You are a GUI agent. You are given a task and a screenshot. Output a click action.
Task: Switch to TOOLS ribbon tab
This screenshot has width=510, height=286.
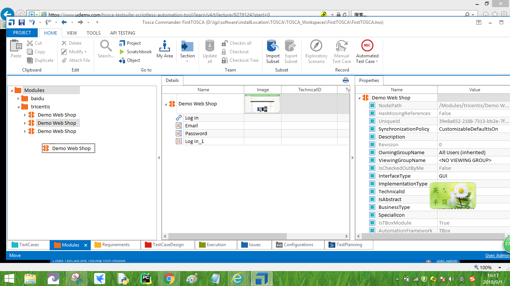click(x=94, y=33)
